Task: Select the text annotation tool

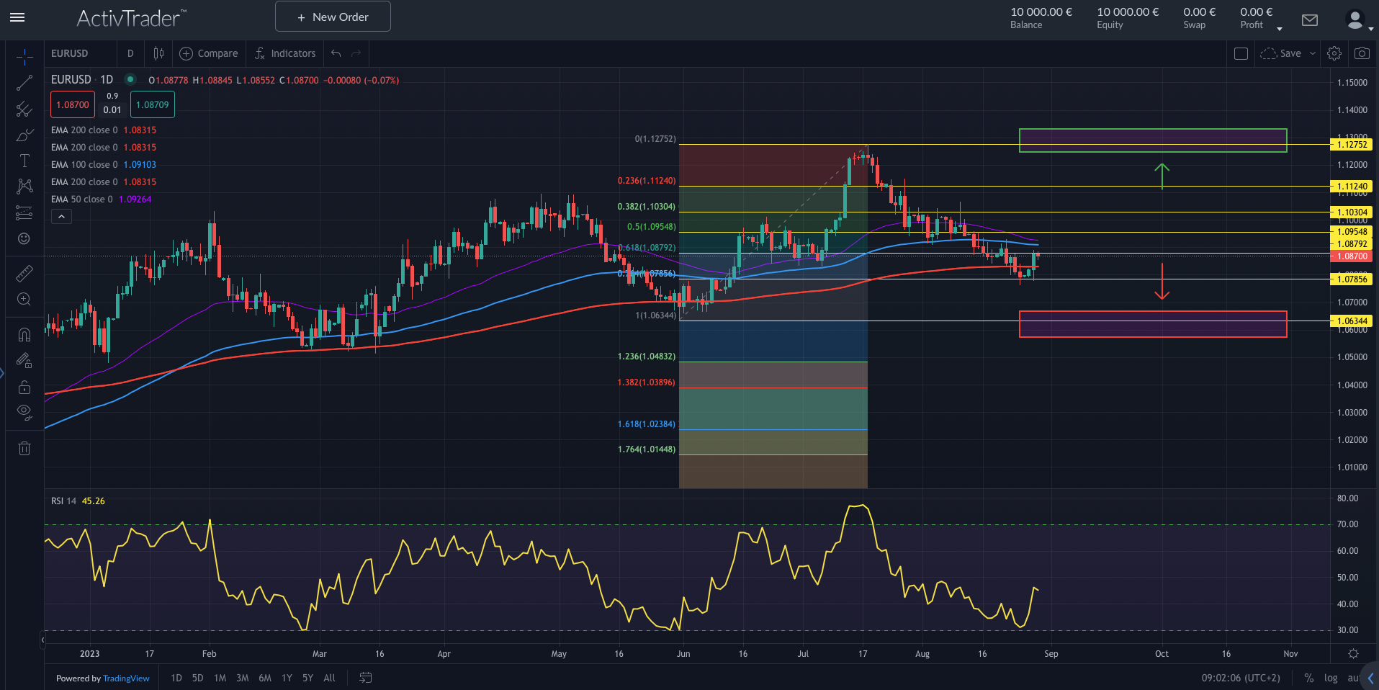Action: pos(24,161)
